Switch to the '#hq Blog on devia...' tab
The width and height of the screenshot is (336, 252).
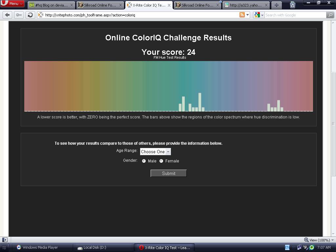(x=51, y=5)
